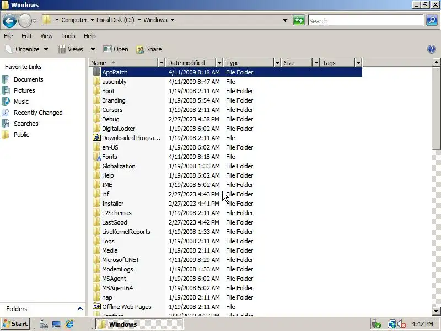441x331 pixels.
Task: Click the Open toolbar button
Action: tap(116, 49)
